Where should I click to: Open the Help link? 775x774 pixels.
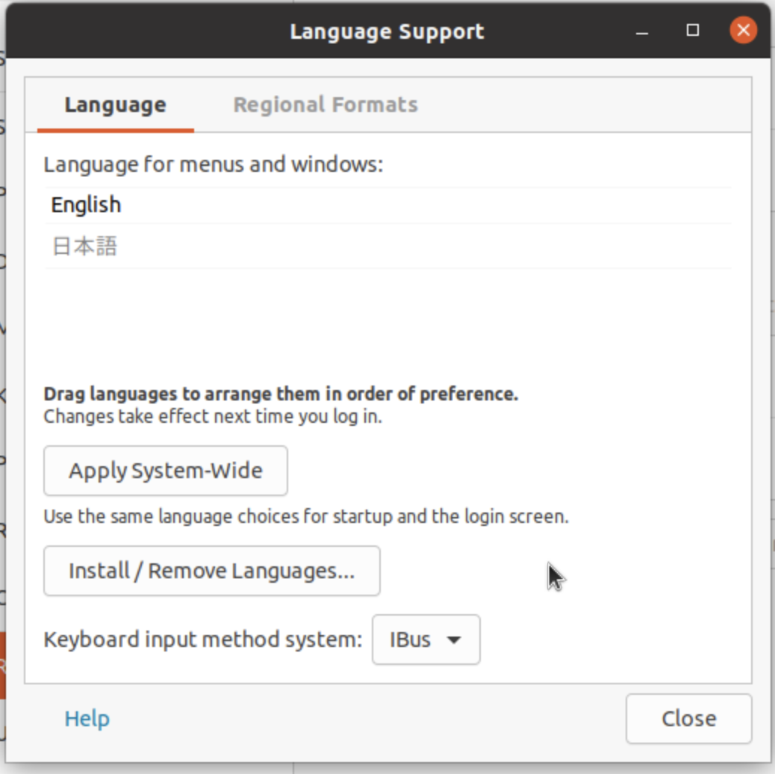(87, 719)
